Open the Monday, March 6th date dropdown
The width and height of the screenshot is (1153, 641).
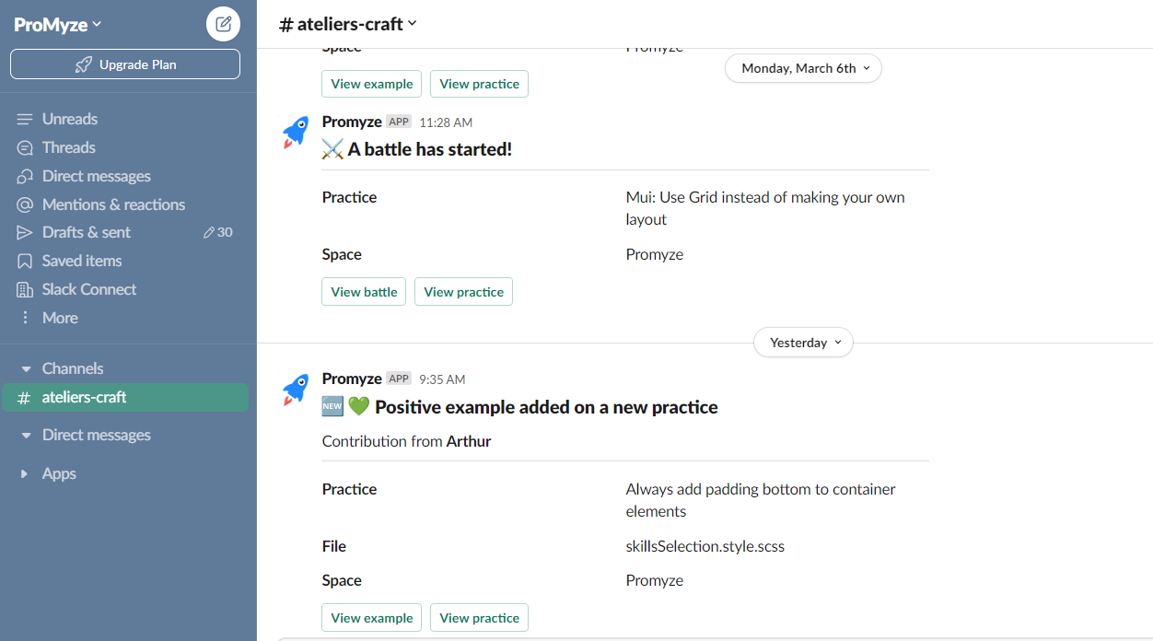pyautogui.click(x=803, y=68)
